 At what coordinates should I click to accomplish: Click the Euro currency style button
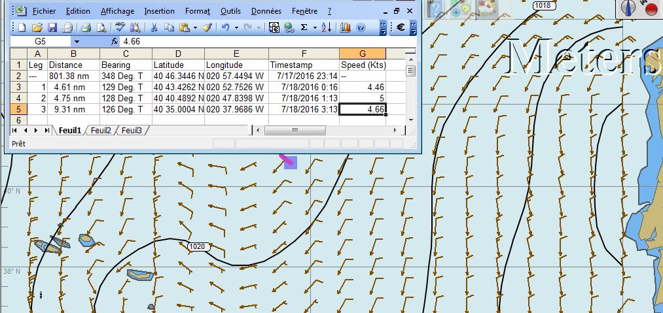pyautogui.click(x=401, y=28)
